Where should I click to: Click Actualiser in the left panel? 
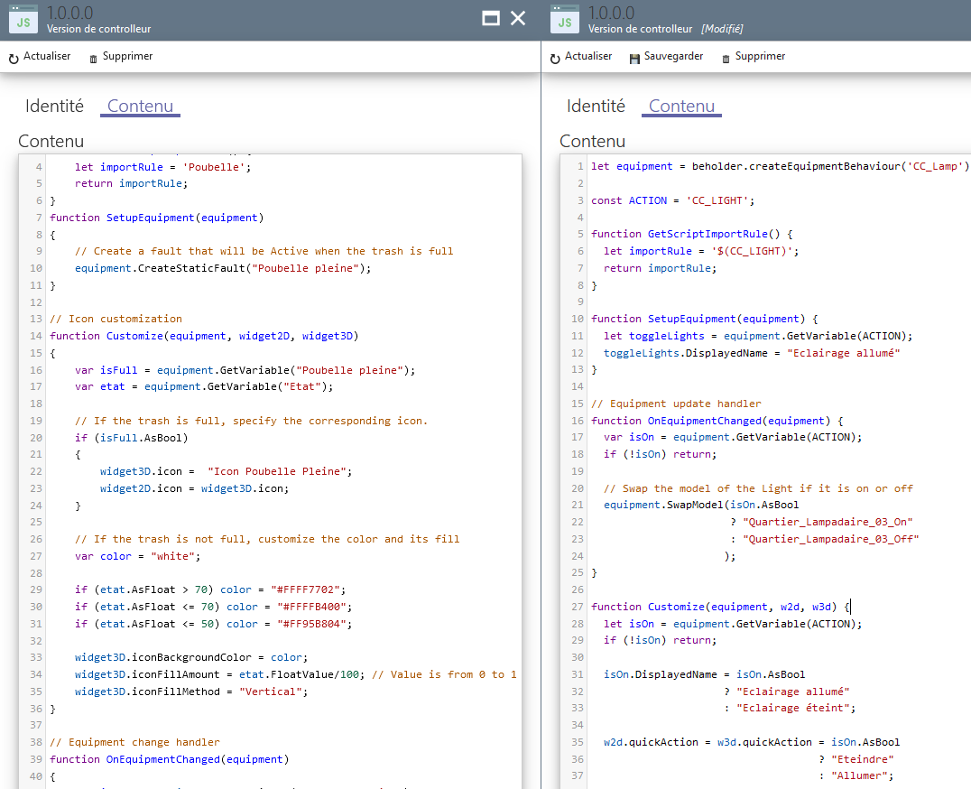click(47, 56)
